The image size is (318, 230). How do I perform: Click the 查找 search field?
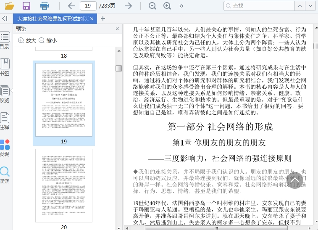pyautogui.click(x=259, y=6)
